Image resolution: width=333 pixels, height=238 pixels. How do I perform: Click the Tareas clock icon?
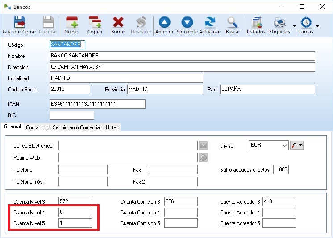[x=306, y=22]
